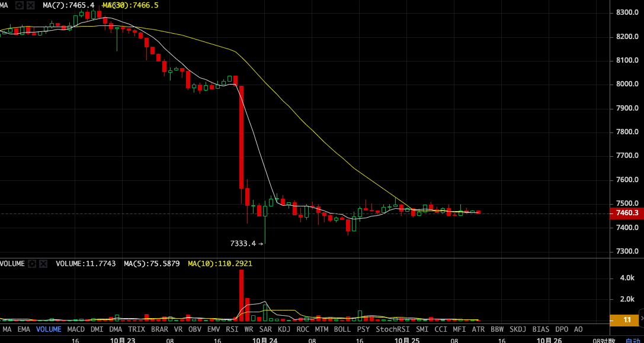Viewport: 644px width, 343px height.
Task: Toggle auto scale (自动)
Action: pyautogui.click(x=633, y=341)
